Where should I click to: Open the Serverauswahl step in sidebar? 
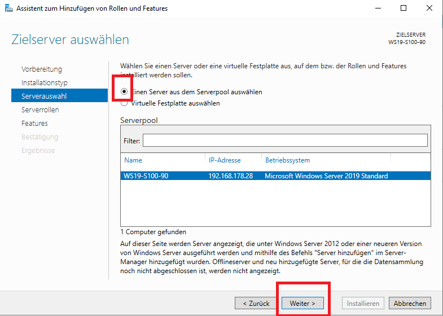tap(44, 96)
